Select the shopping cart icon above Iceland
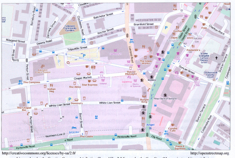 pos(103,80)
